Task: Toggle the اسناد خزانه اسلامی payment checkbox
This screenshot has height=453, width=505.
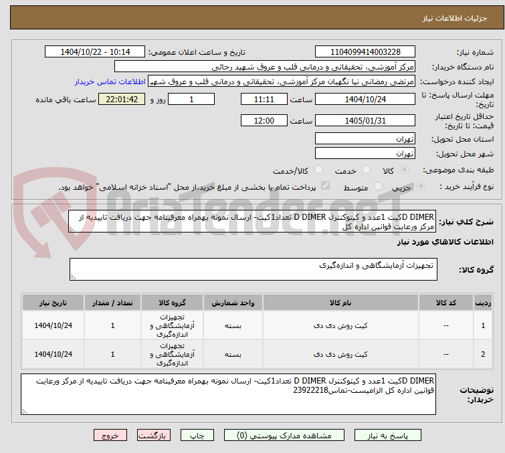Action: (325, 186)
